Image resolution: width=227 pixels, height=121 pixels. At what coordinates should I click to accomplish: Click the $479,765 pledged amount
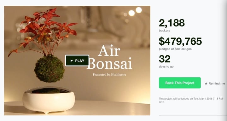180,41
